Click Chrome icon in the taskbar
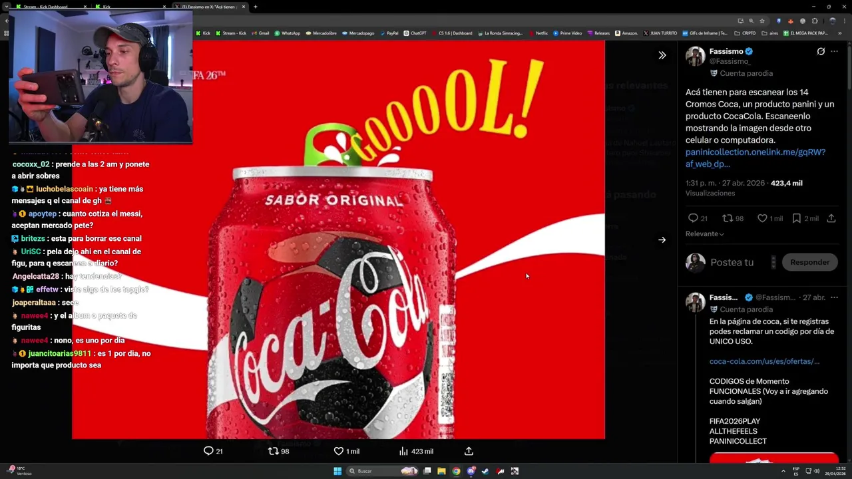This screenshot has height=479, width=852. [x=456, y=471]
